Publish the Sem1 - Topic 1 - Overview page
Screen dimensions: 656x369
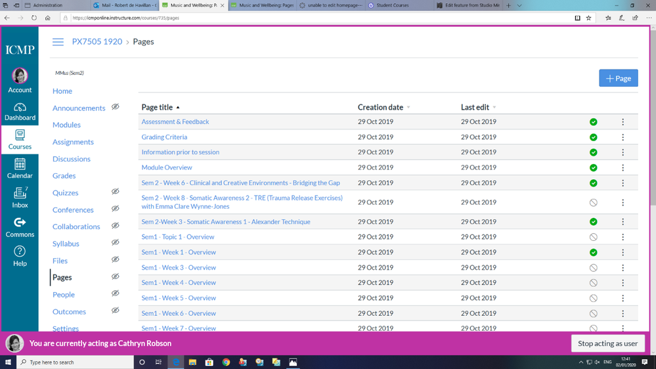coord(593,237)
